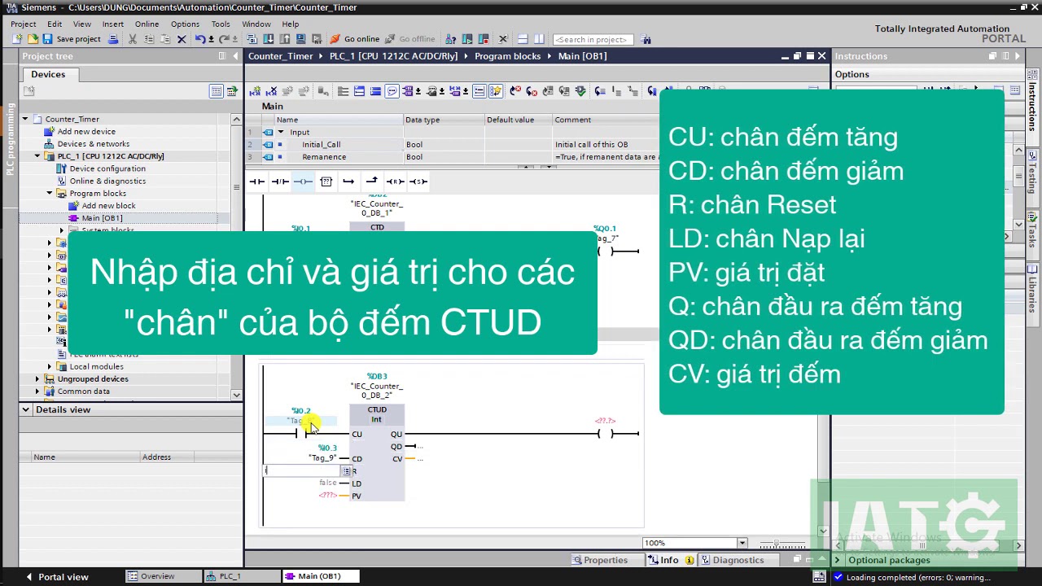1042x586 pixels.
Task: Click the Search in project field
Action: pyautogui.click(x=592, y=39)
